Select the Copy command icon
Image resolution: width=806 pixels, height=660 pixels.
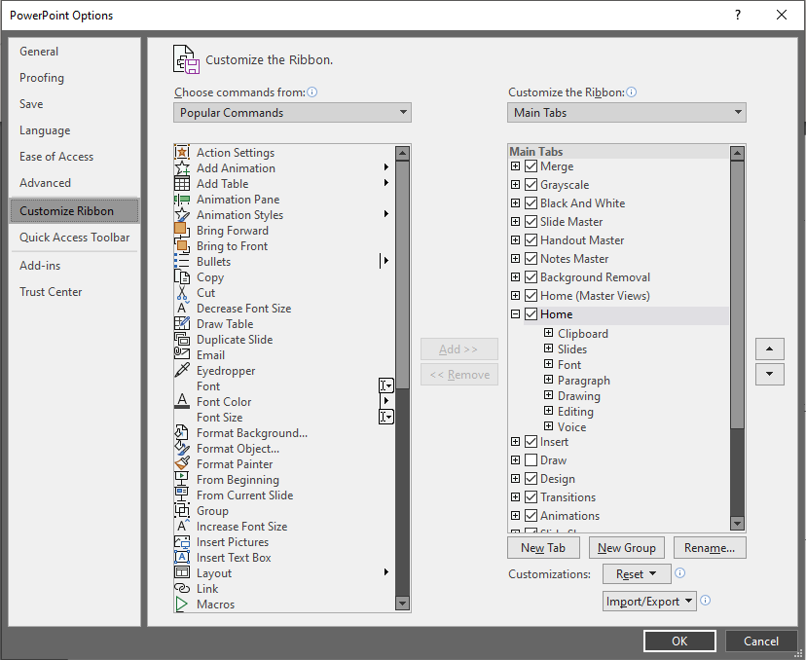182,276
